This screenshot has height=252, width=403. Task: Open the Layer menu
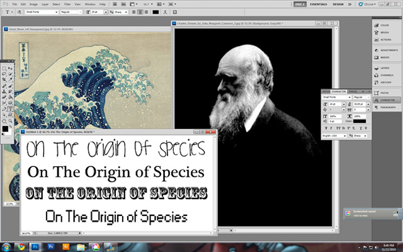45,4
